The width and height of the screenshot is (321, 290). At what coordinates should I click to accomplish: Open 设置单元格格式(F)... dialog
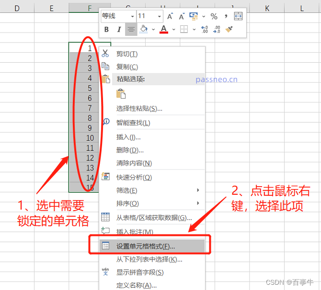152,246
